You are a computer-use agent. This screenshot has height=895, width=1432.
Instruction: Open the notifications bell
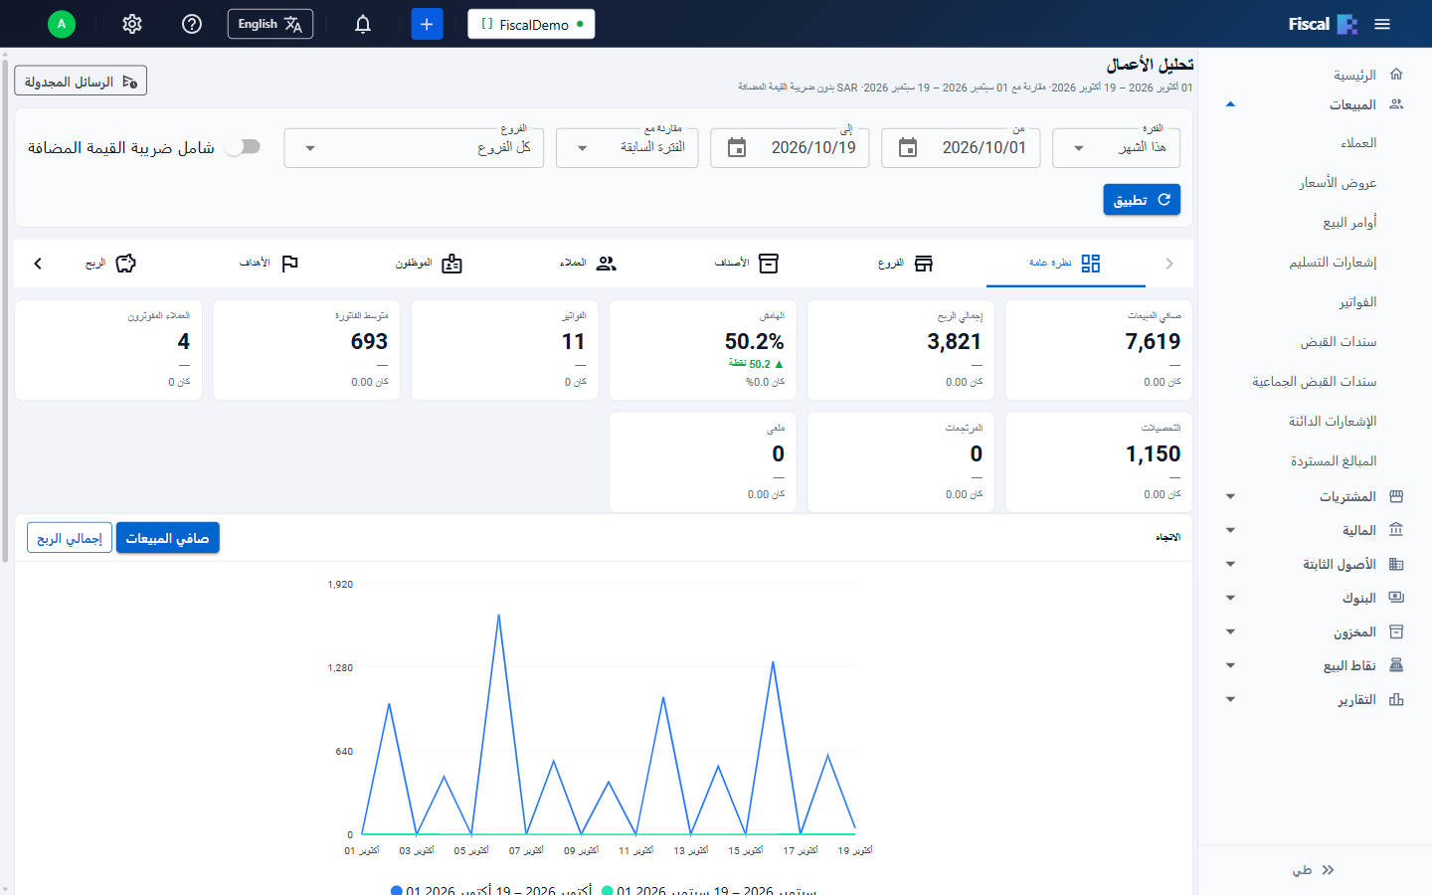pos(363,24)
